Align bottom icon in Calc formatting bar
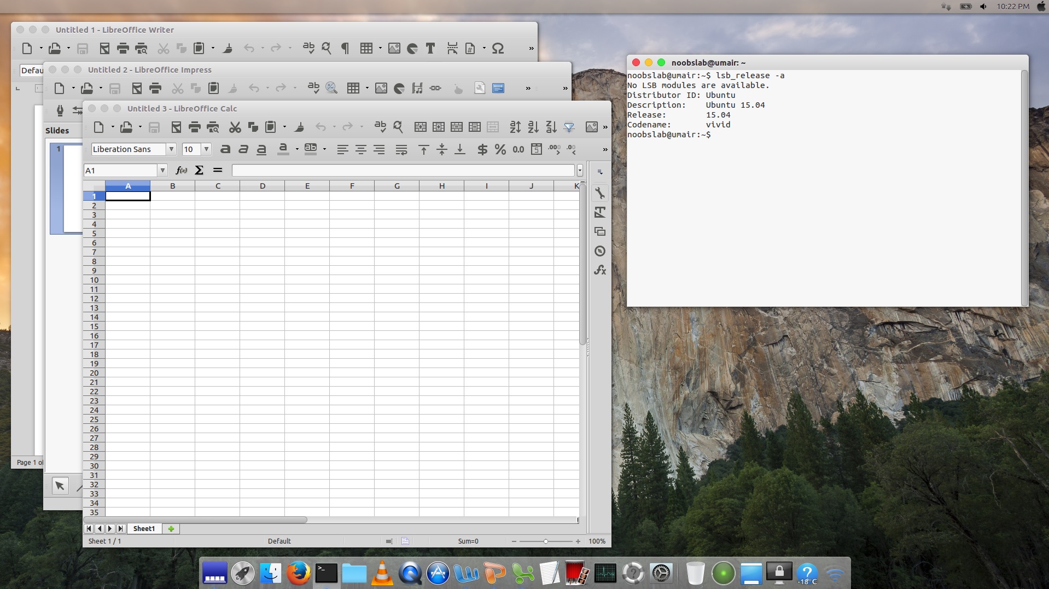This screenshot has height=589, width=1049. (460, 149)
